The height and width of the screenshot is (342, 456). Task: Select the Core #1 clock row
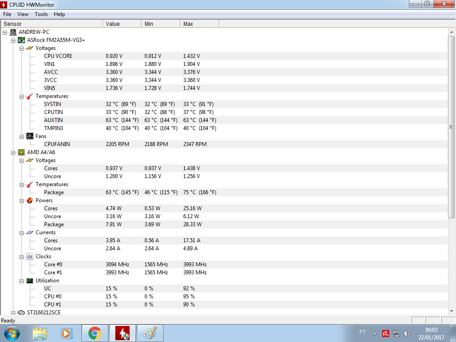coord(245,273)
